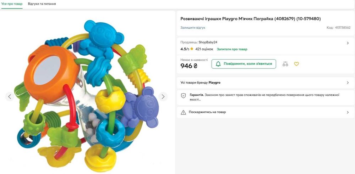Click "Запитати про товар" link
Screen dimensions: 355x174
coord(232,49)
